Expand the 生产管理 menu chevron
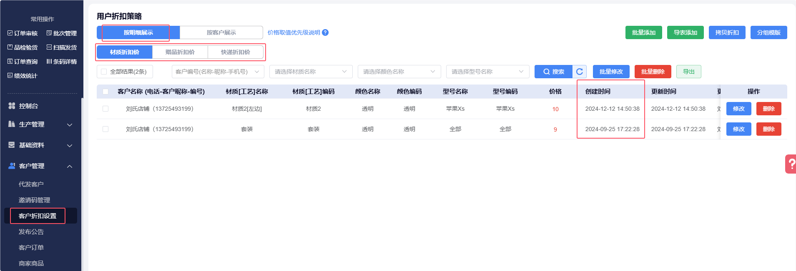The image size is (796, 271). [x=70, y=125]
